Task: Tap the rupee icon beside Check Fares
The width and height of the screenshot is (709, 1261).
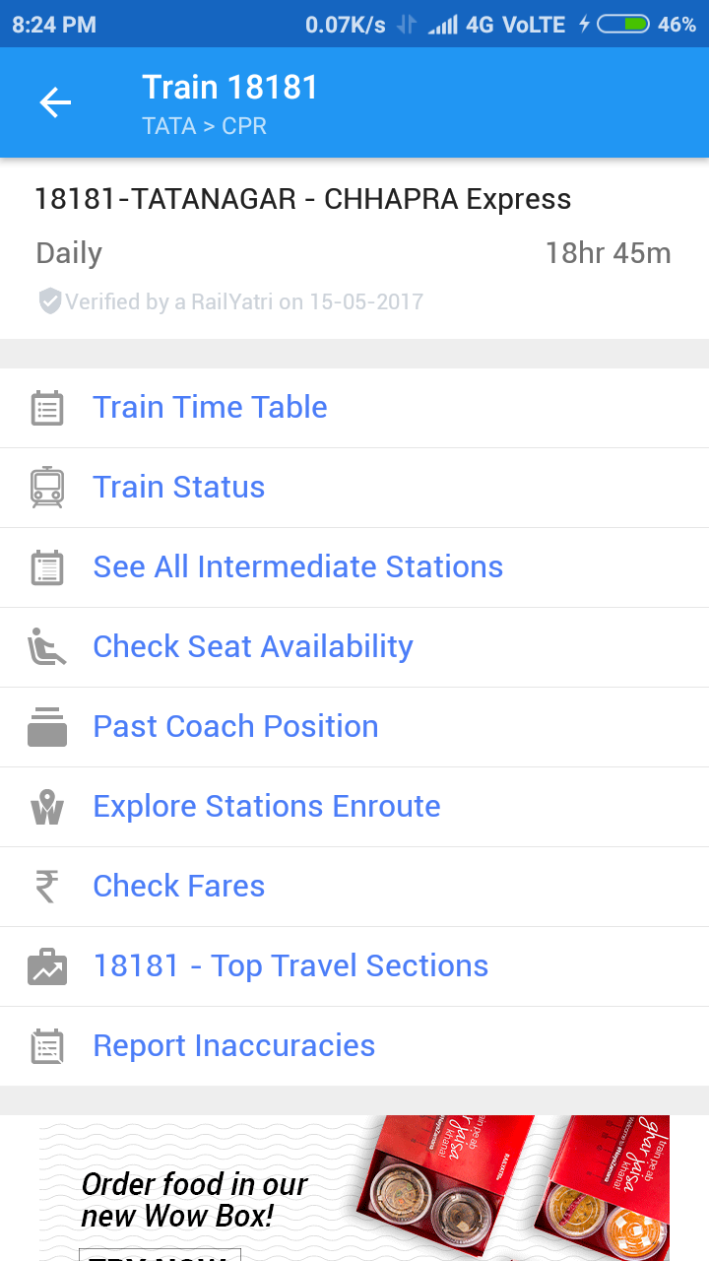Action: pos(47,887)
